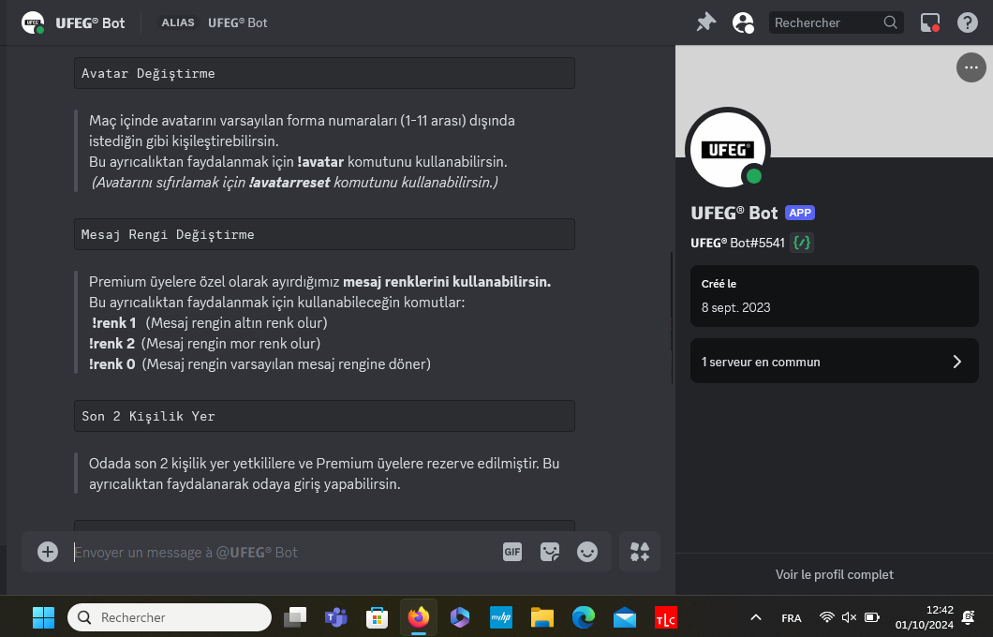Screen dimensions: 993x637
Task: Open the three-dots menu on profile banner
Action: (x=970, y=67)
